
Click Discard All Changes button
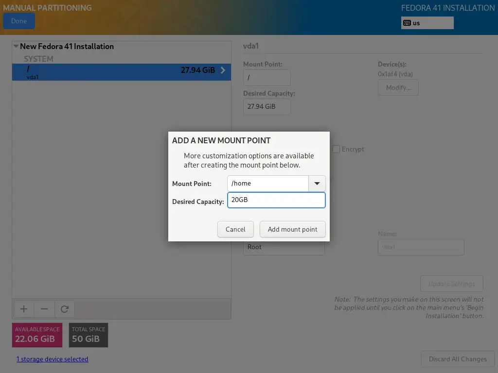pyautogui.click(x=457, y=359)
